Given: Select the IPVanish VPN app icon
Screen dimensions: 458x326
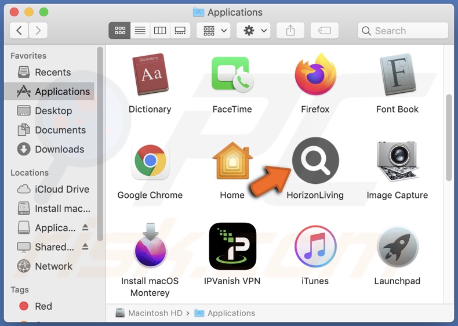Looking at the screenshot, I should (232, 246).
